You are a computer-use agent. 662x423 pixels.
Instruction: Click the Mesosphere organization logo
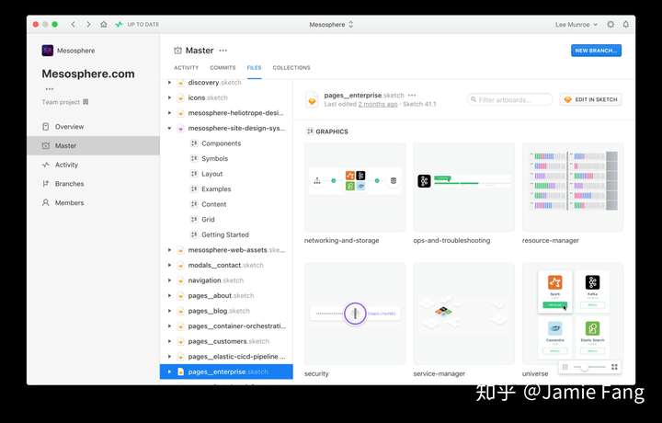coord(47,51)
